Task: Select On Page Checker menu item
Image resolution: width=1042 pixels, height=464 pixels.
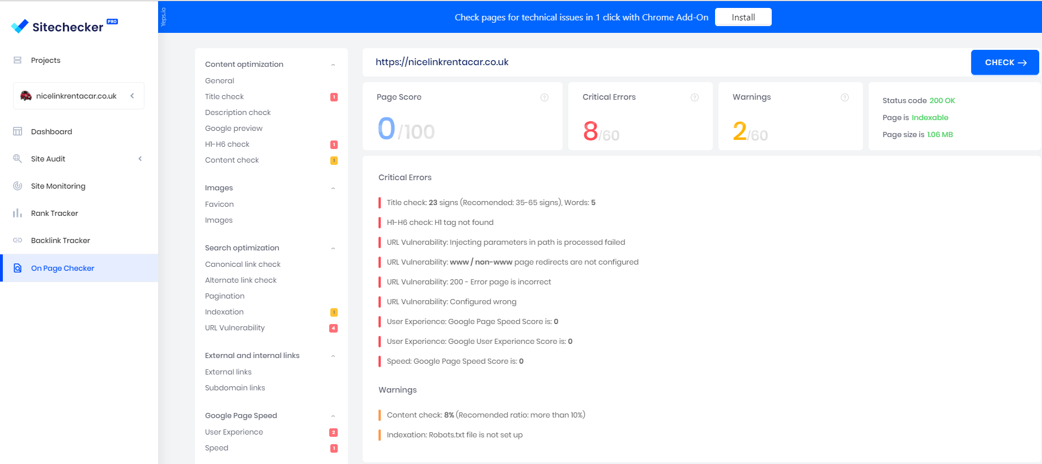Action: click(x=79, y=268)
